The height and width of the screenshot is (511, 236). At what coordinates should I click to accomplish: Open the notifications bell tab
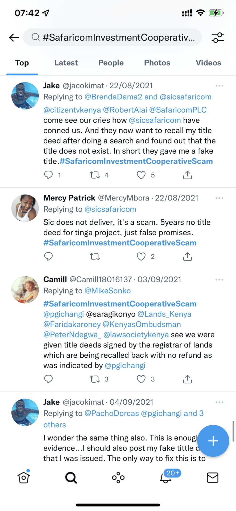point(166,478)
